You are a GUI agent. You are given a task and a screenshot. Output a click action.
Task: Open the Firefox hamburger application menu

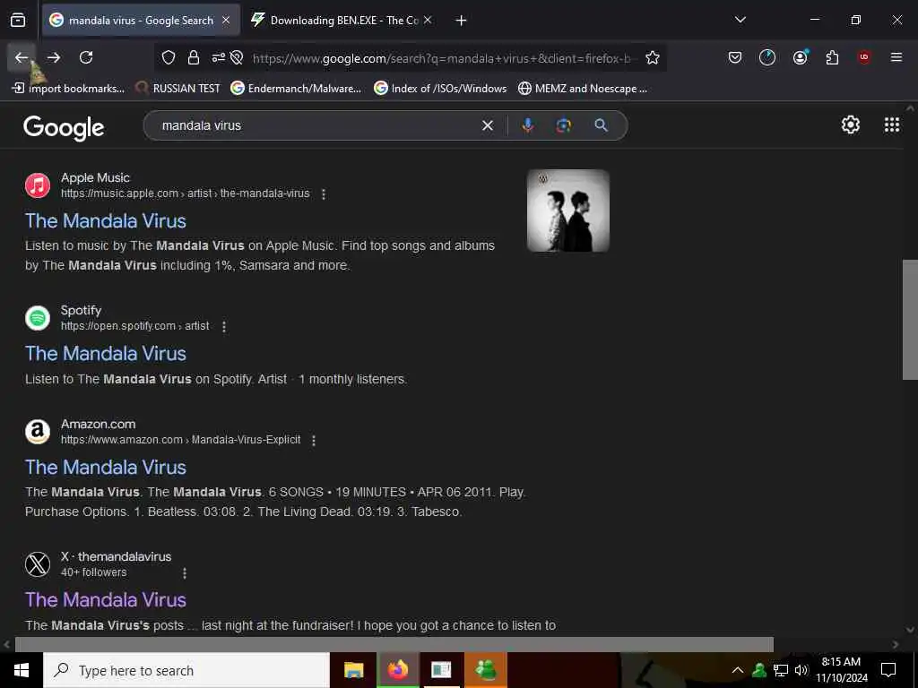896,57
